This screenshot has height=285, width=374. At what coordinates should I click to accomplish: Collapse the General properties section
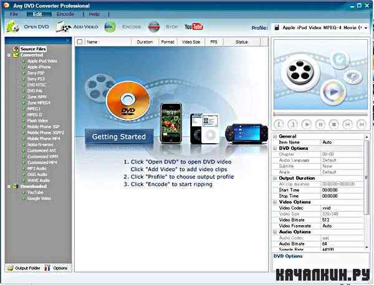(275, 136)
